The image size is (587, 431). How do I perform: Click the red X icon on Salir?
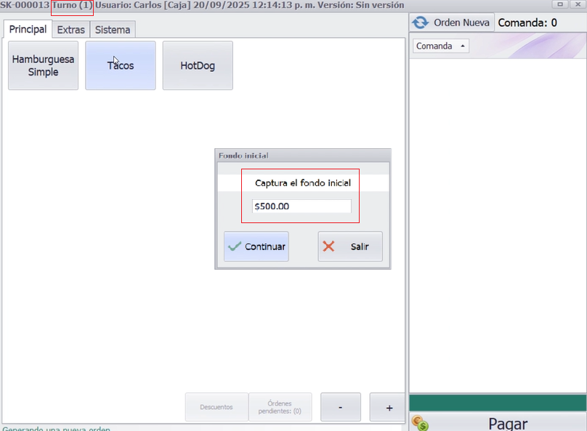tap(328, 246)
